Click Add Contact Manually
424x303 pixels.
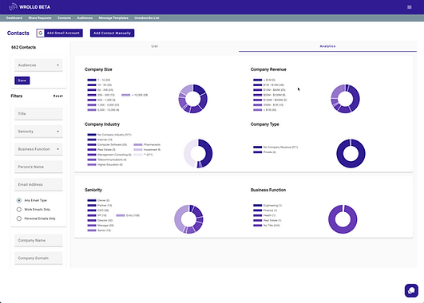click(x=112, y=33)
